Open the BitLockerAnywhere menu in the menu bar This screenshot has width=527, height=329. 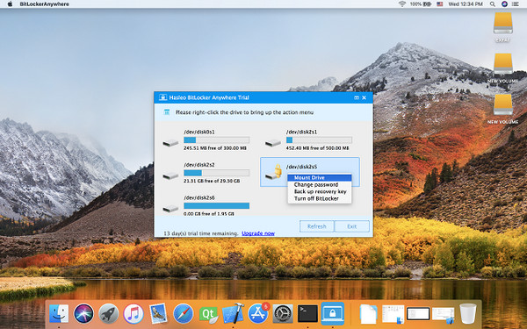point(45,4)
